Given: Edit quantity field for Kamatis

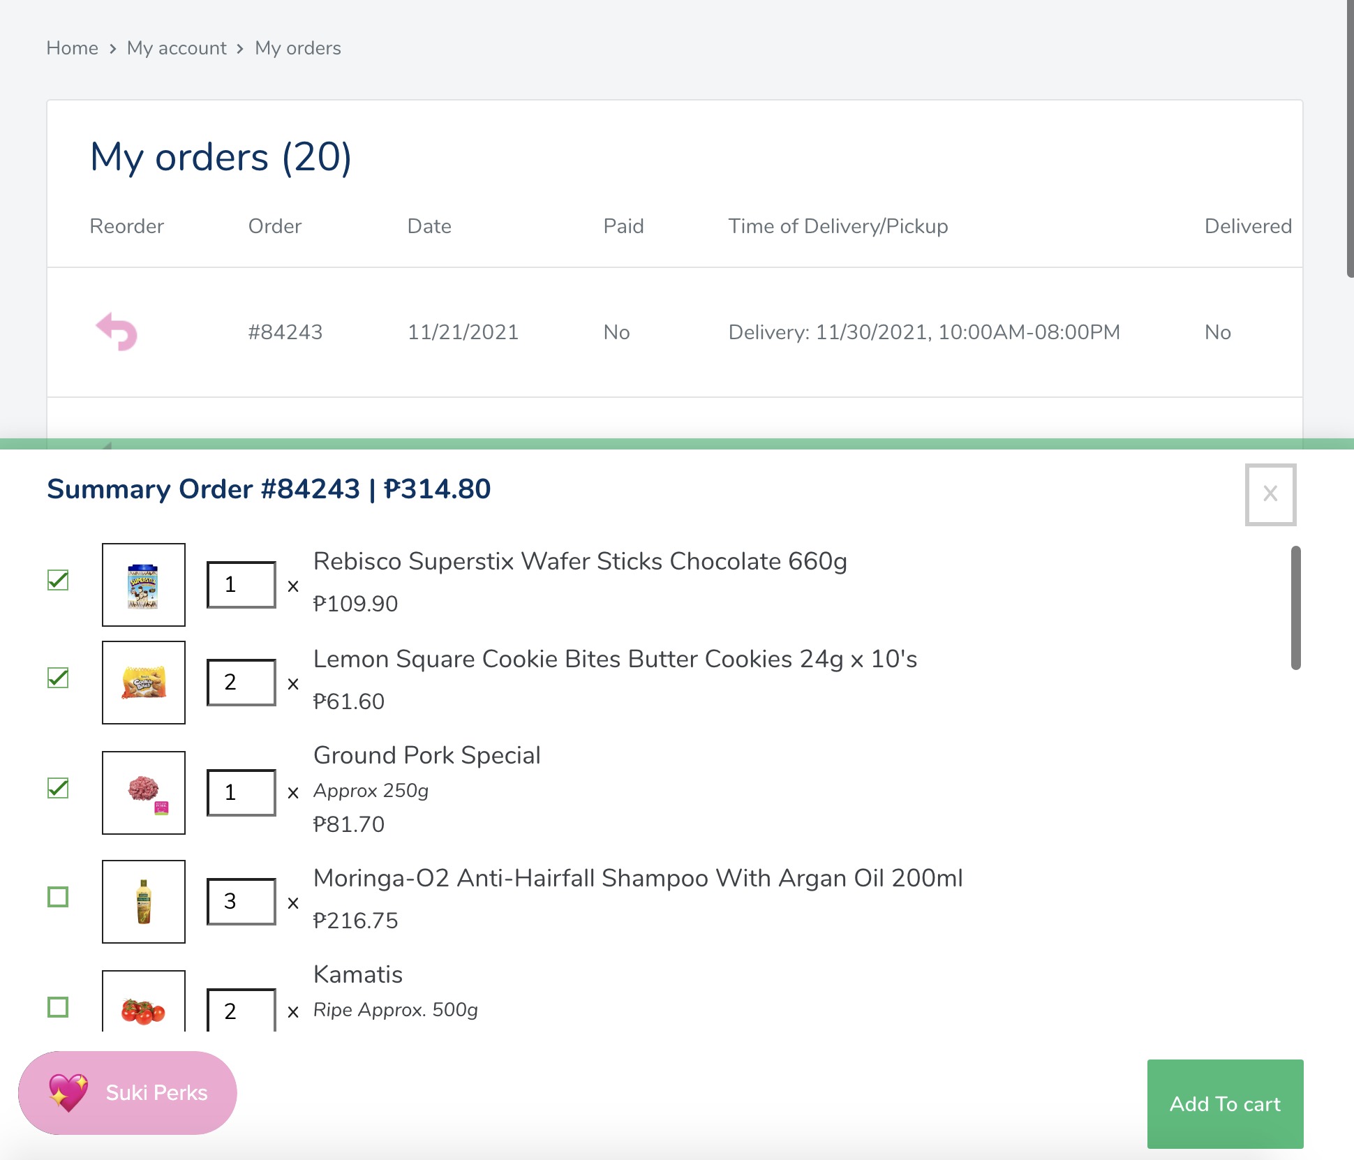Looking at the screenshot, I should pyautogui.click(x=241, y=1010).
